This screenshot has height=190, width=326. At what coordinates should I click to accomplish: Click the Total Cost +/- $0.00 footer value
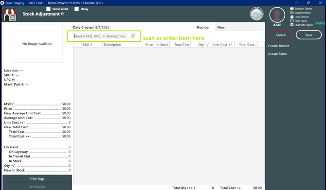coord(257,188)
